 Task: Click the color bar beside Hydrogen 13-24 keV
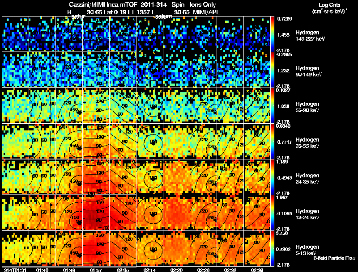tap(272, 213)
